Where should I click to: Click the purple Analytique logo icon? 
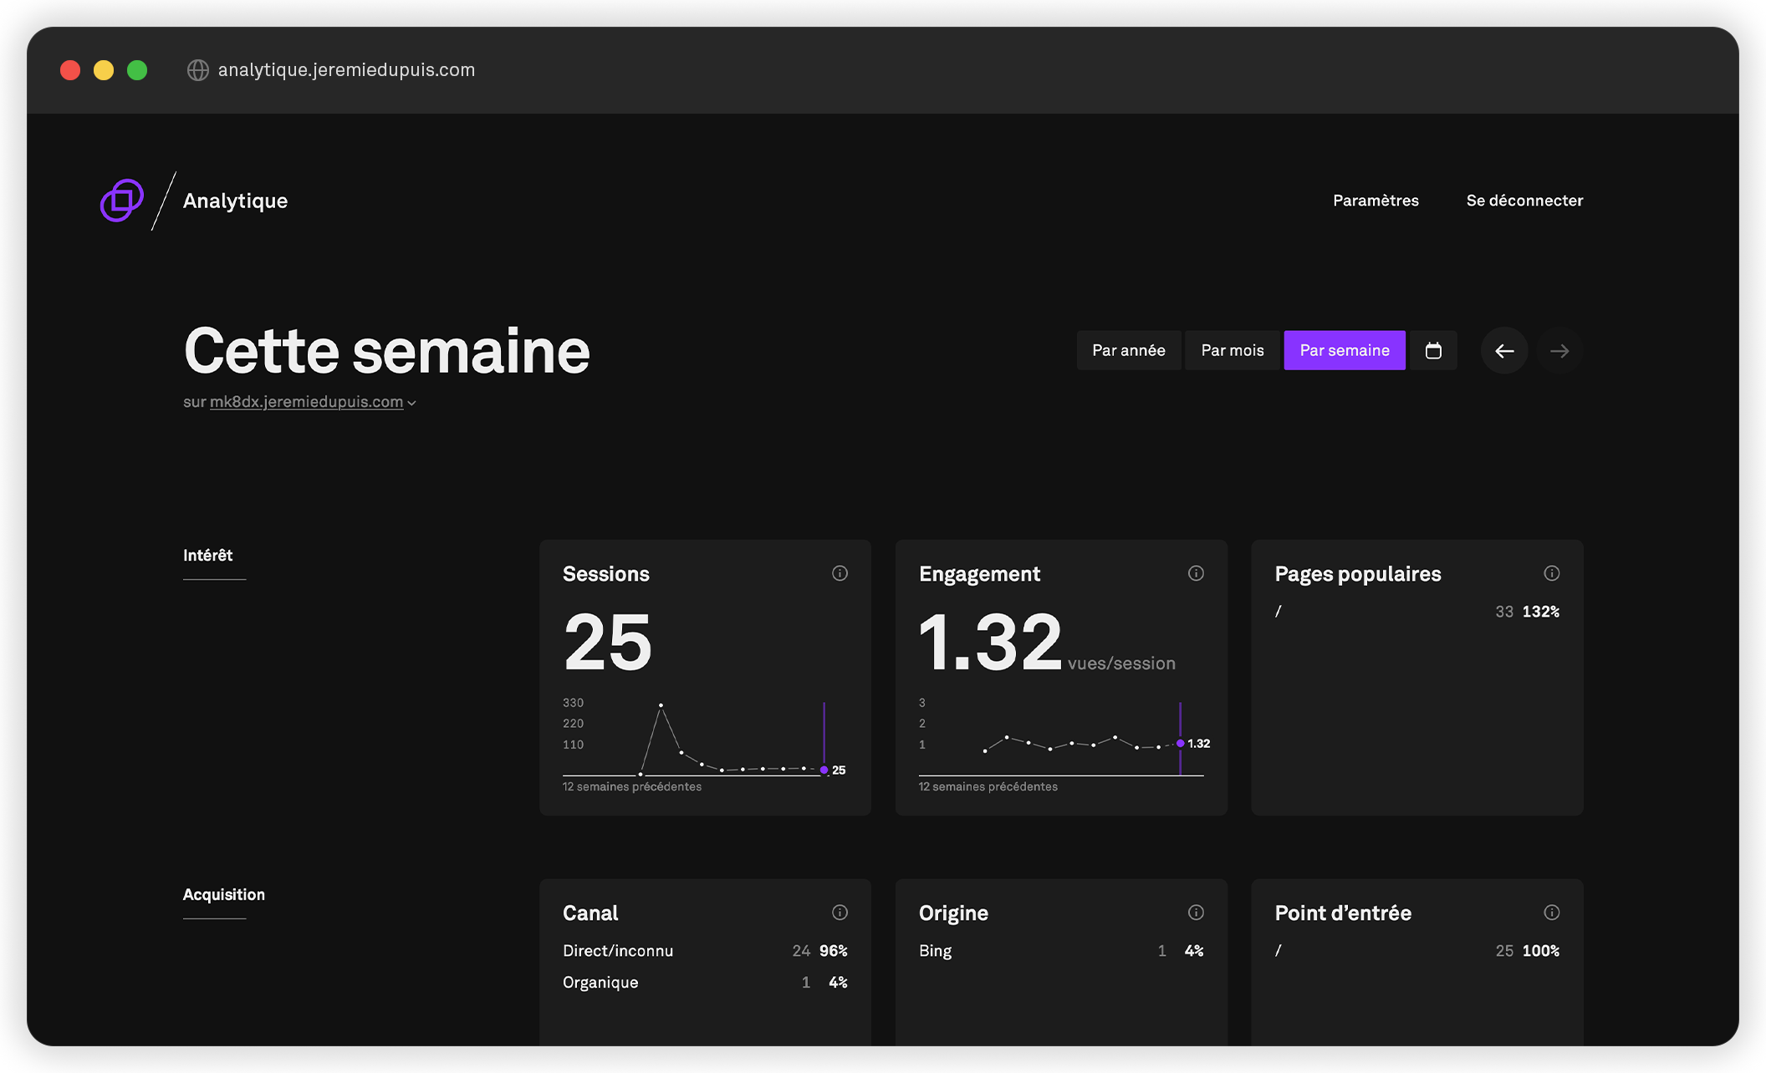coord(122,201)
